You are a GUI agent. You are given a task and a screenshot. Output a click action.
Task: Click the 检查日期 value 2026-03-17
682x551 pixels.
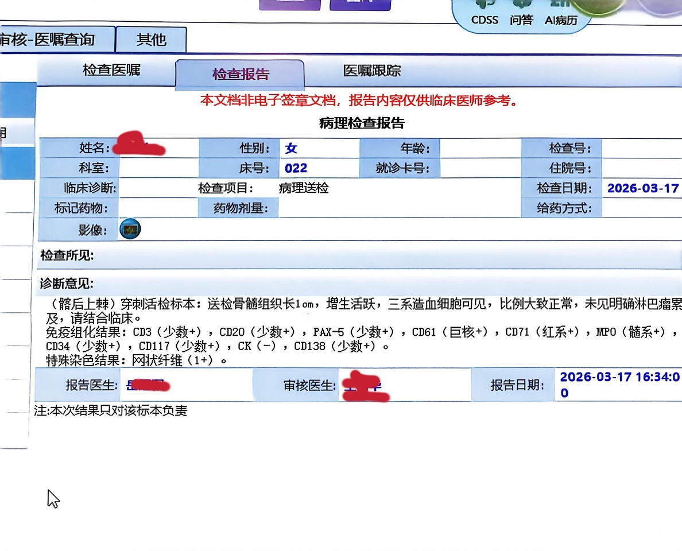[642, 188]
